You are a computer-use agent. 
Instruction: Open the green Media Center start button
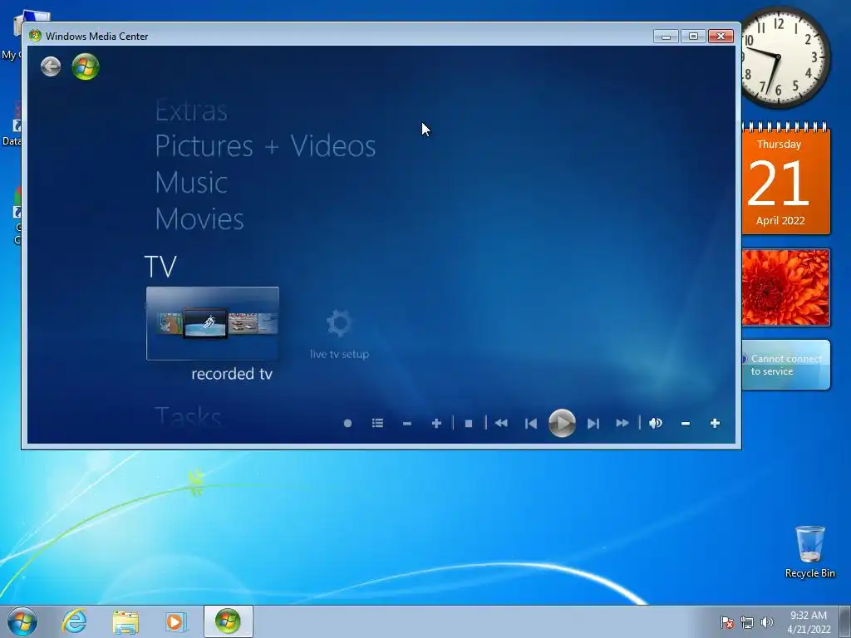coord(86,66)
